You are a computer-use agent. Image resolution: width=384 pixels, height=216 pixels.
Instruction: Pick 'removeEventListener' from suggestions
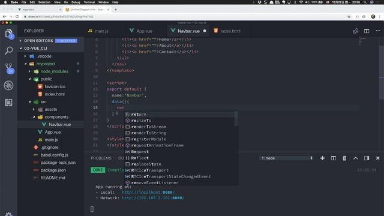[x=179, y=182]
